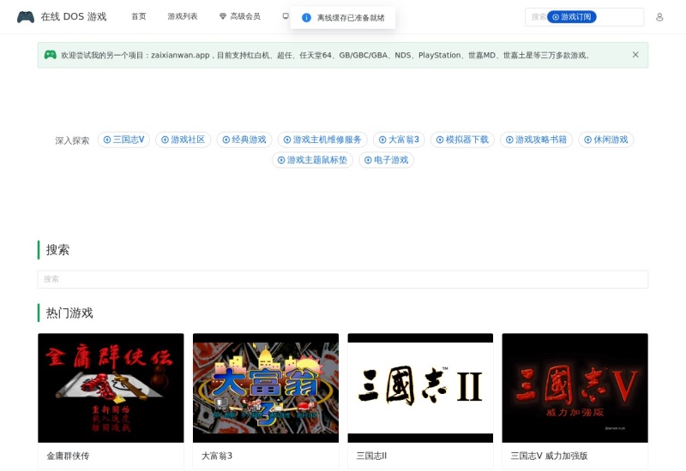Click the 游戏订阅 blue pill button
The image size is (686, 471).
tap(571, 17)
